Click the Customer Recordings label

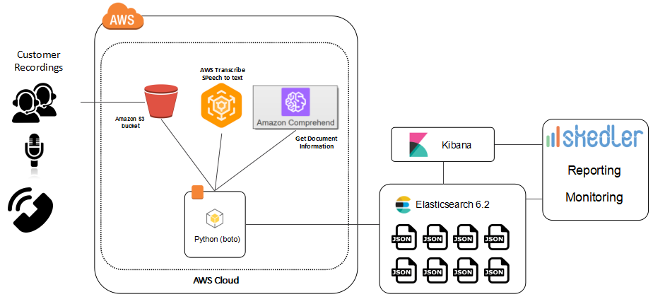[x=39, y=61]
